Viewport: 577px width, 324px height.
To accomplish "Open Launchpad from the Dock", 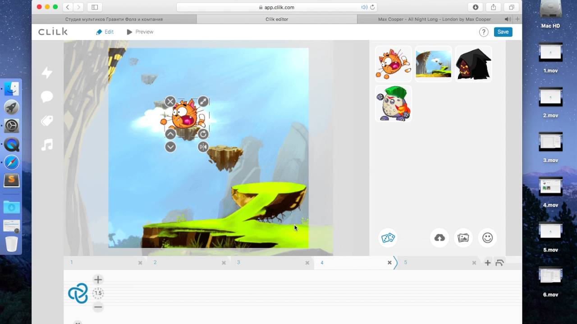I will click(x=11, y=107).
